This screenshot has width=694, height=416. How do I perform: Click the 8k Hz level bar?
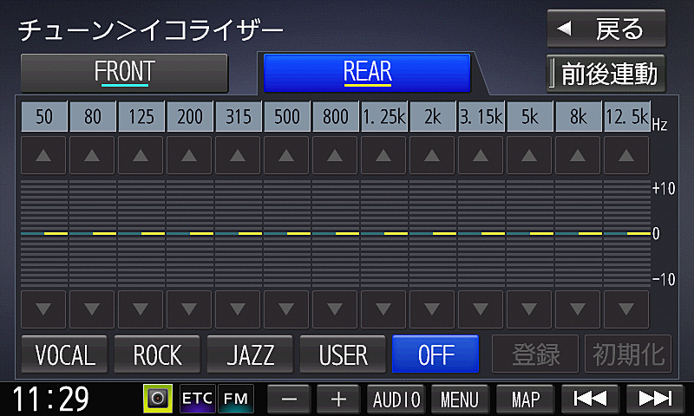coord(578,233)
